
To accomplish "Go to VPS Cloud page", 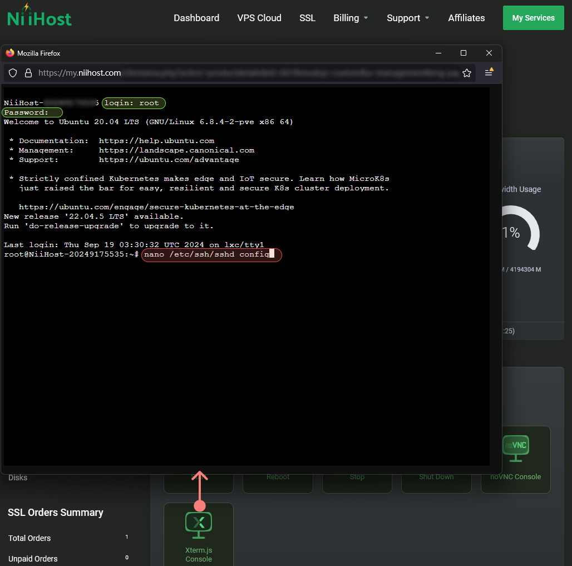I will click(259, 18).
